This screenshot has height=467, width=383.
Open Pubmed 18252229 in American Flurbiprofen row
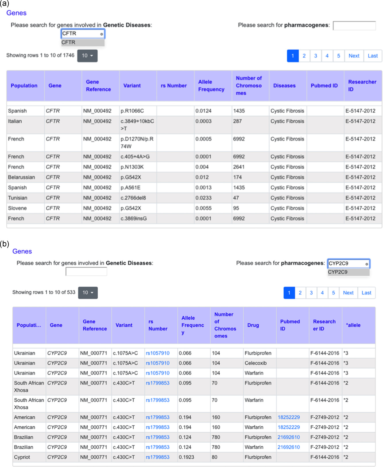(288, 417)
